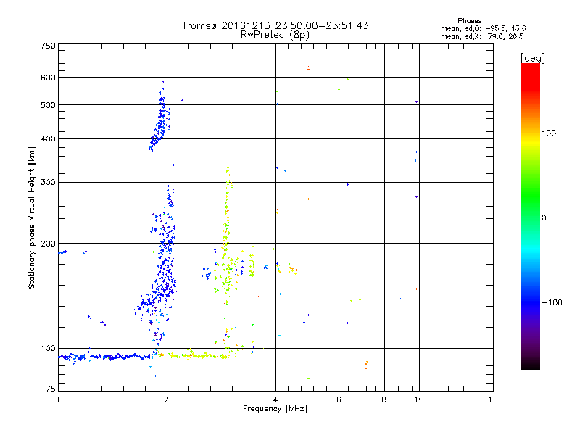Click the x-axis tick label '6'
The height and width of the screenshot is (435, 580).
click(x=339, y=399)
